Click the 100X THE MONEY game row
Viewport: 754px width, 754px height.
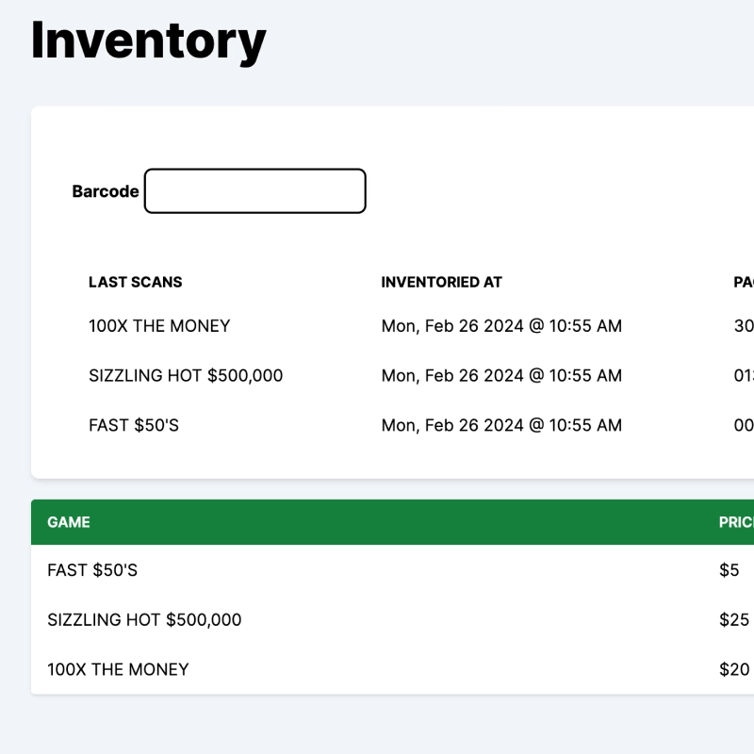117,669
